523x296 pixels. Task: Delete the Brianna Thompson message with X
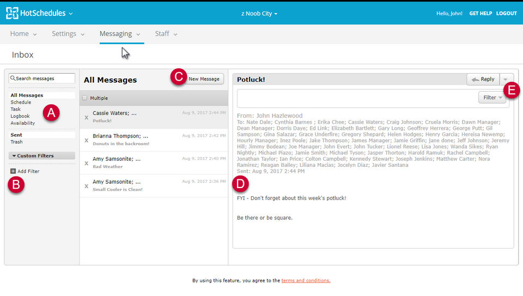(87, 141)
